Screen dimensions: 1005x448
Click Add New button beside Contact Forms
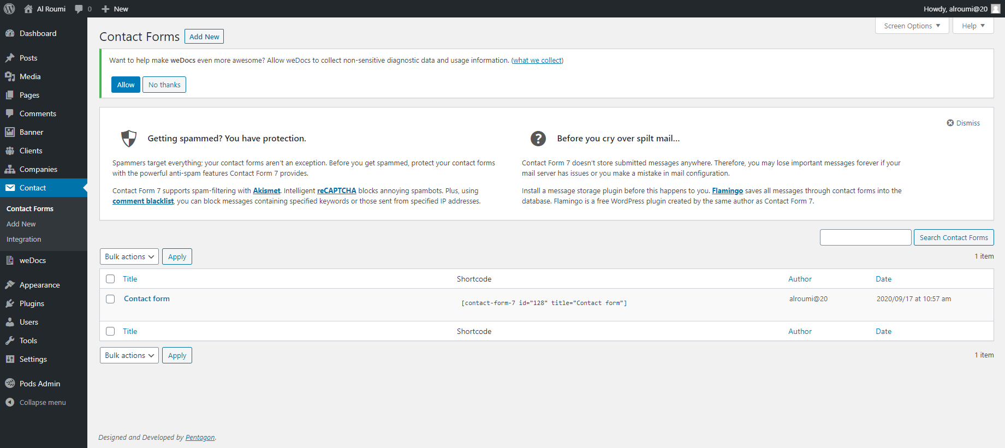[204, 37]
